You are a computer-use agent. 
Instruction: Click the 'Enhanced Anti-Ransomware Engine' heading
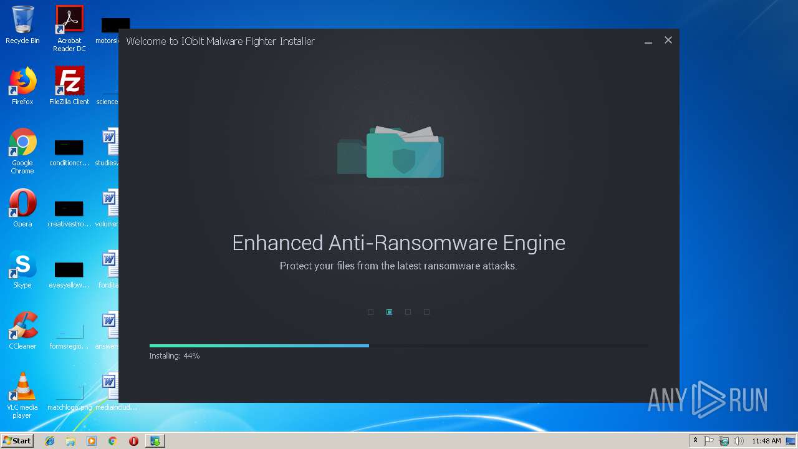[x=398, y=243]
